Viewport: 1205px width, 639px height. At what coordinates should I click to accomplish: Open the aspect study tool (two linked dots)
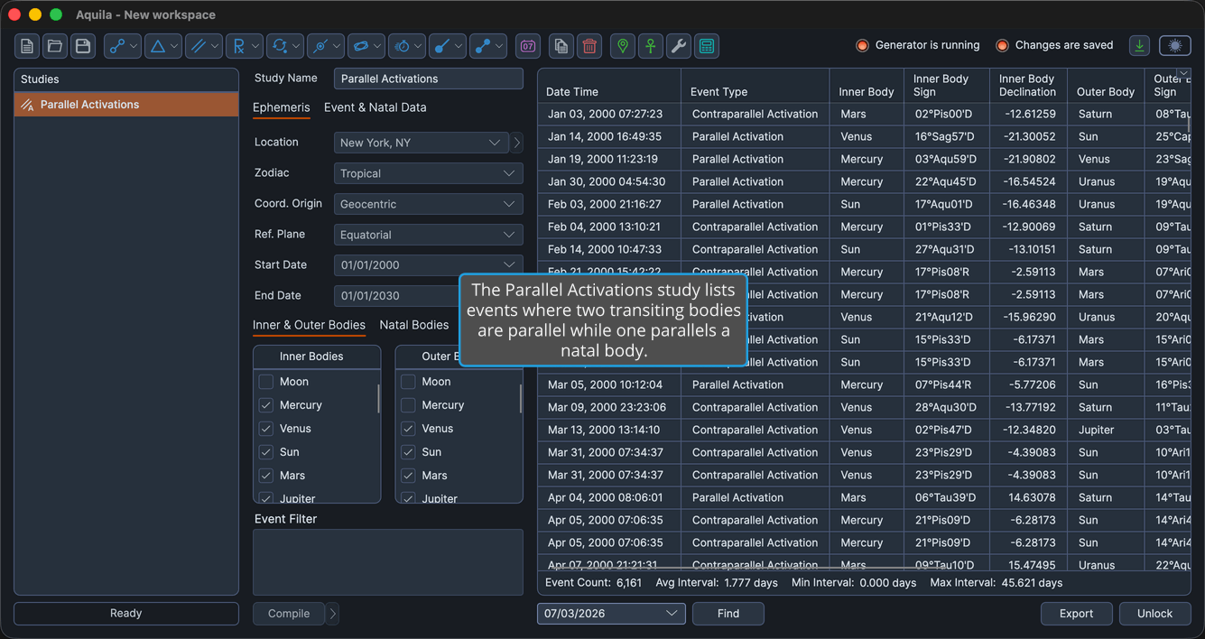(x=122, y=45)
